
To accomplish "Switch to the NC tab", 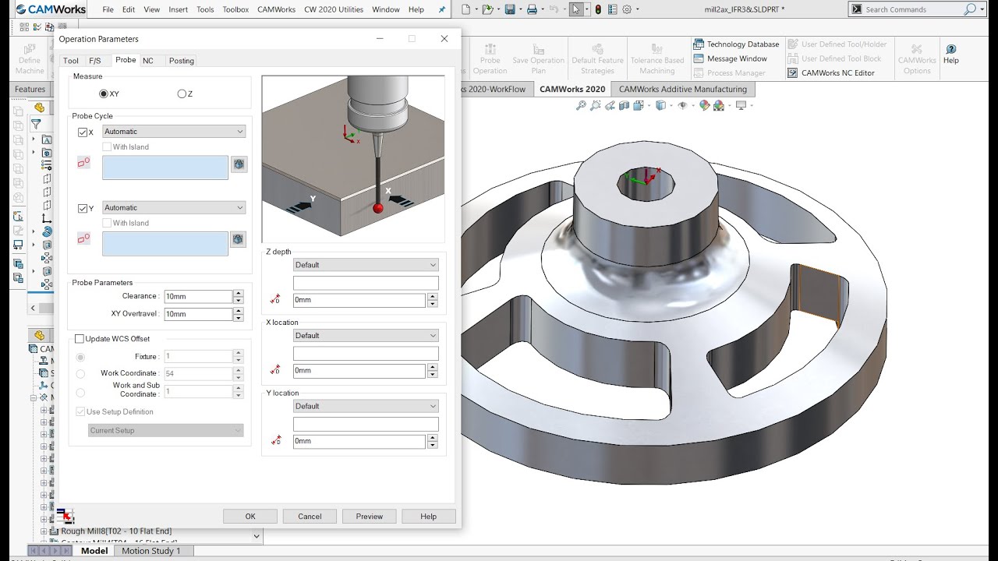I will (148, 61).
